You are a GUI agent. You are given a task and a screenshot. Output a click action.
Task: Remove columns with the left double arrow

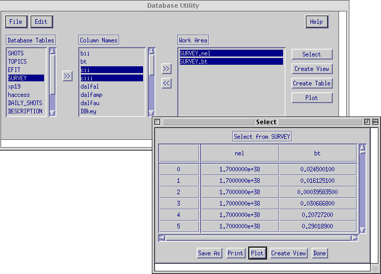tap(166, 83)
